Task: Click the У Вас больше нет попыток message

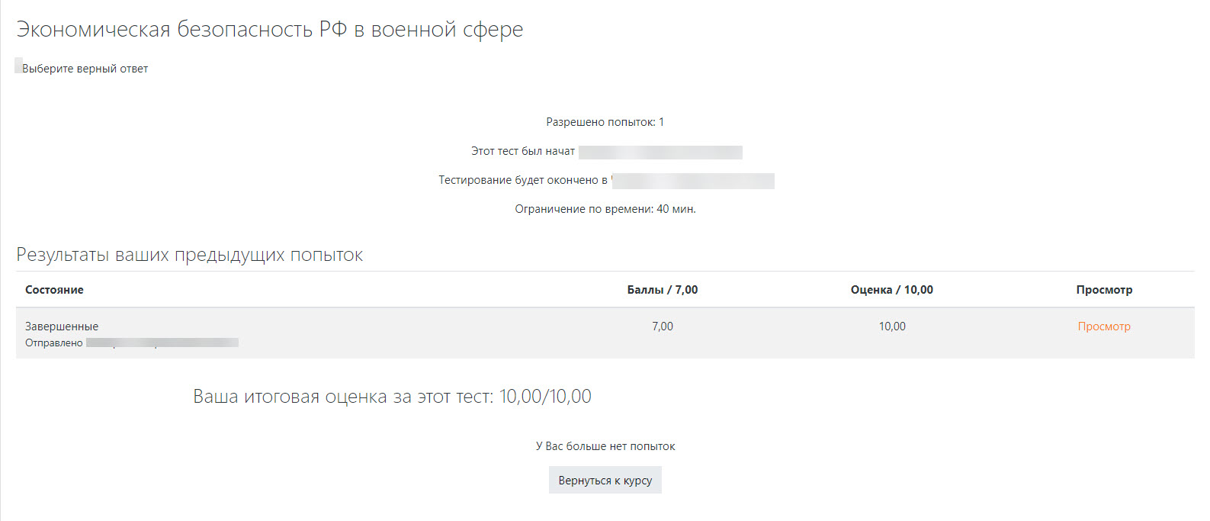Action: click(x=605, y=446)
